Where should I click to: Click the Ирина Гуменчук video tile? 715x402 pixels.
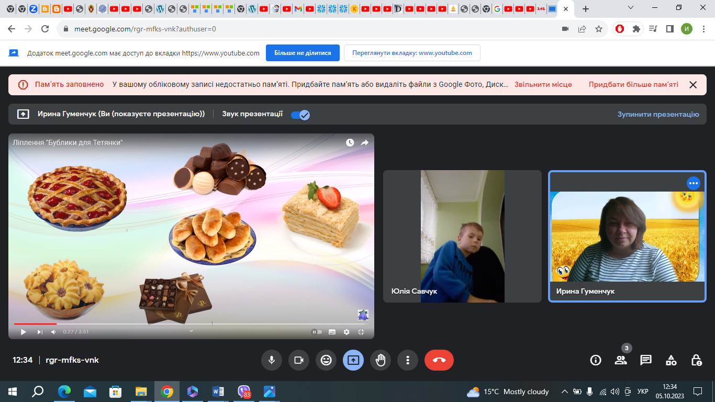[627, 236]
